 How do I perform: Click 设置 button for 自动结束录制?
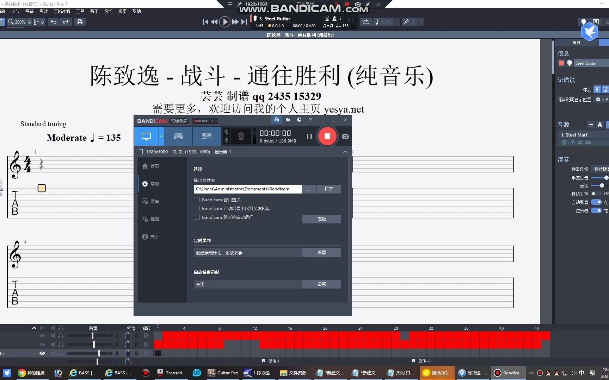pos(321,284)
